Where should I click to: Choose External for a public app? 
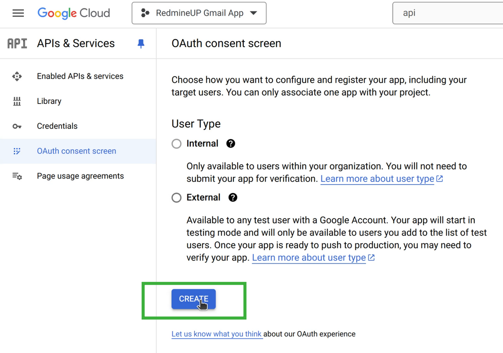tap(176, 197)
